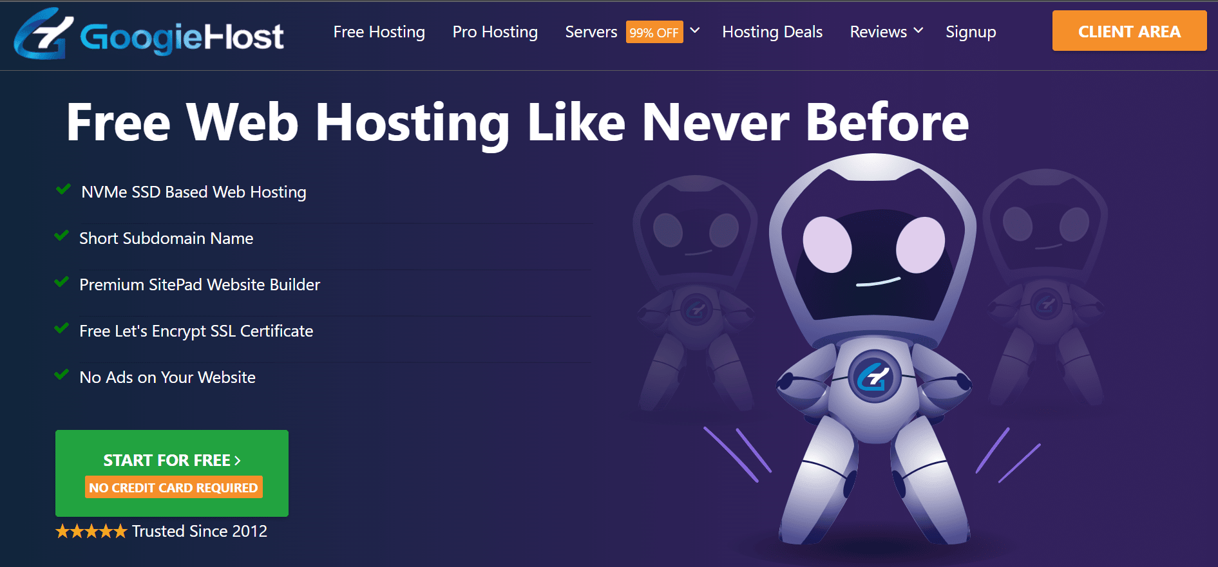Click the GoogieHost logo
Screen dimensions: 1218x567
point(149,33)
